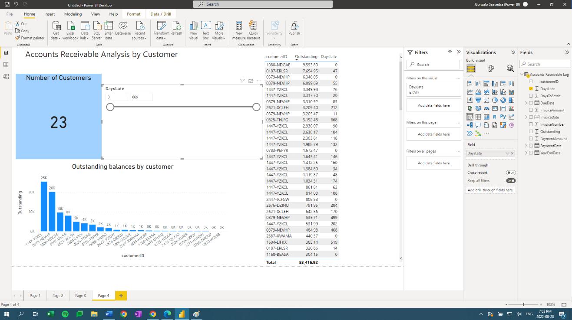Open the slicer filter funnel icon
Viewport: 572px width, 320px height.
[242, 81]
